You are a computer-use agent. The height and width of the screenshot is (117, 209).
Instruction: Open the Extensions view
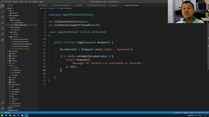pyautogui.click(x=3, y=34)
